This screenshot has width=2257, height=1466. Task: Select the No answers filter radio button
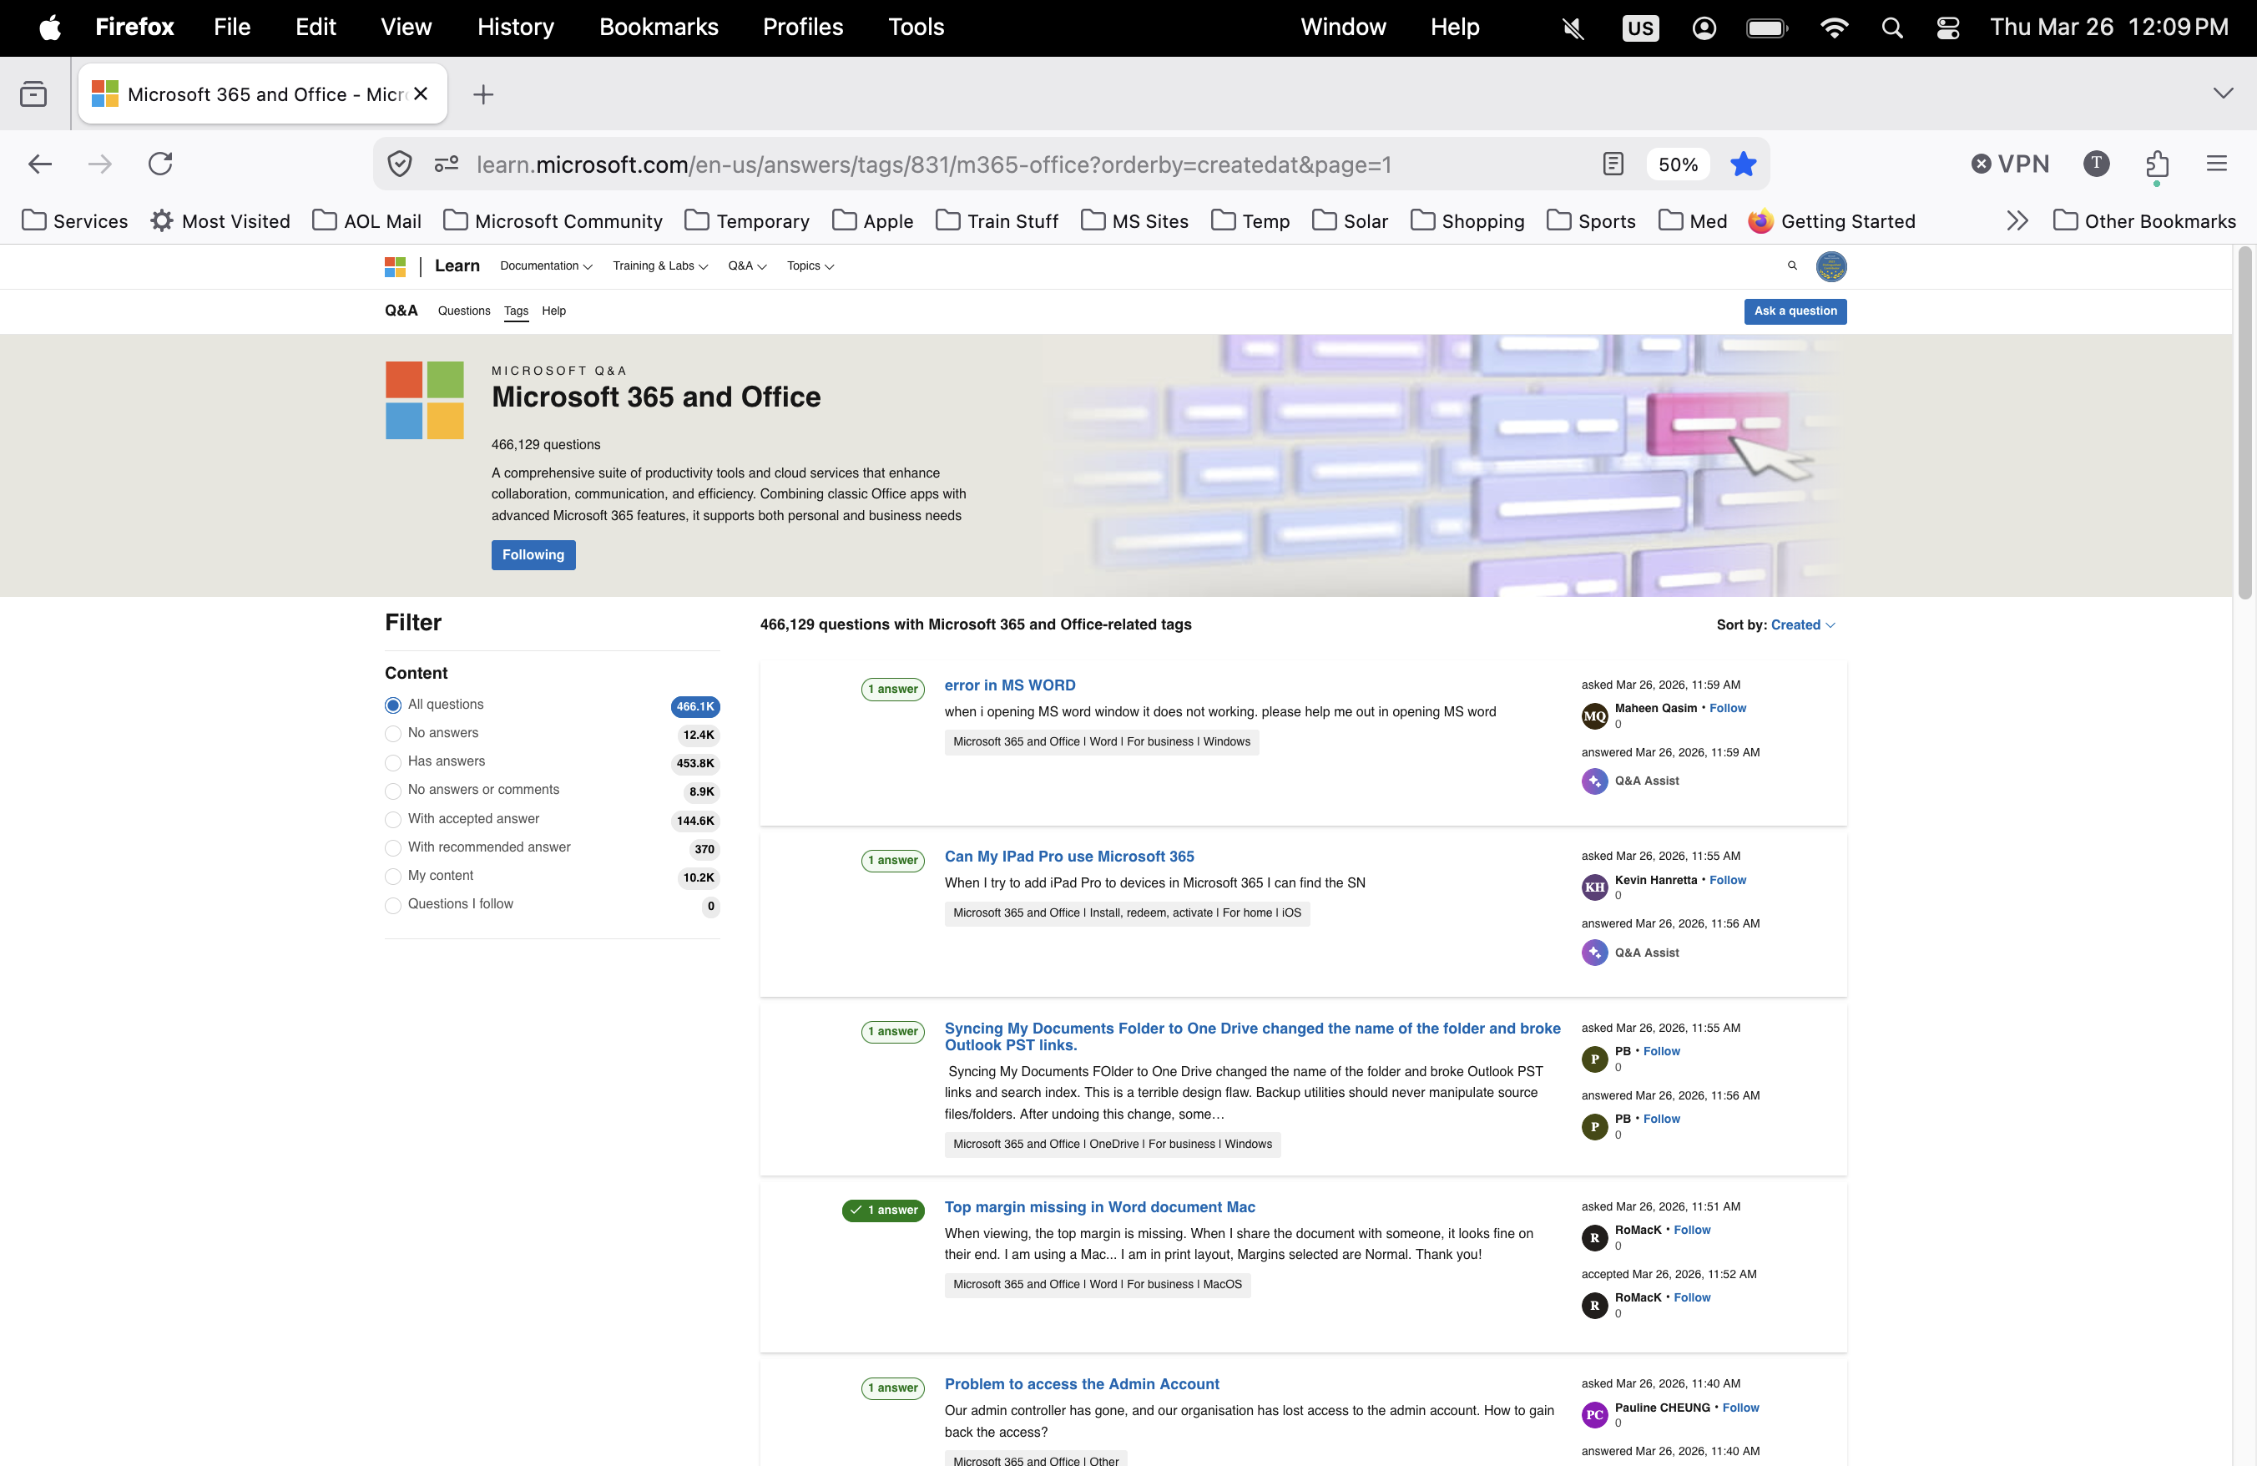point(392,734)
